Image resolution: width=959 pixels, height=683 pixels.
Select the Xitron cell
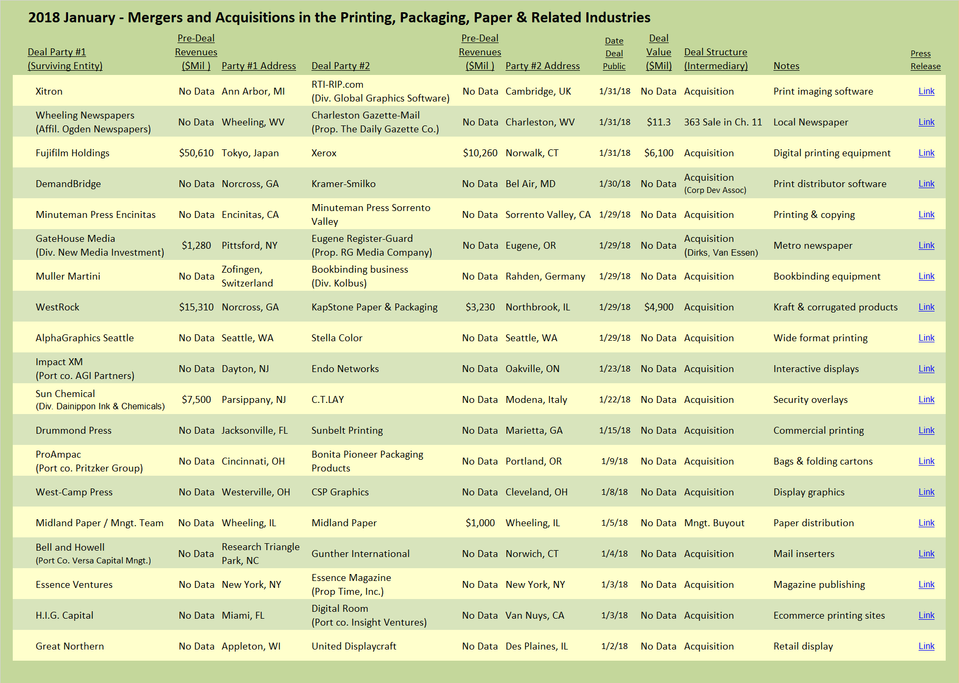(x=49, y=91)
